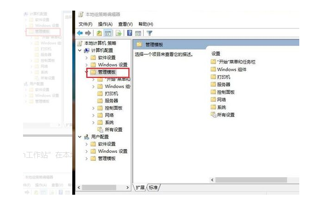Select 系统 label in the left tree
The image size is (320, 203).
point(109,122)
